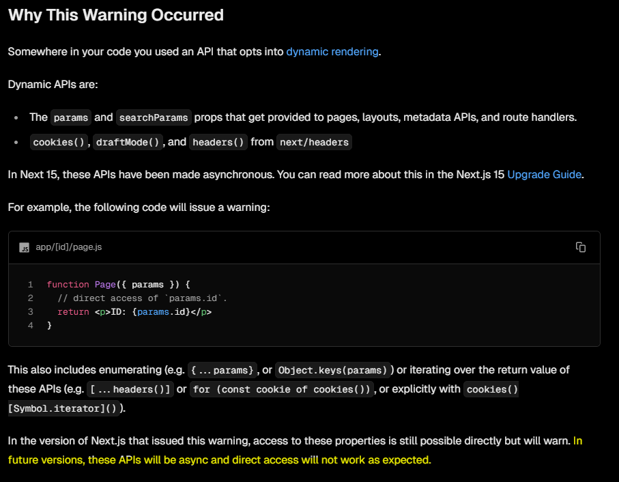This screenshot has width=619, height=482.
Task: Click the inline code '{ ...params}'
Action: tap(222, 370)
